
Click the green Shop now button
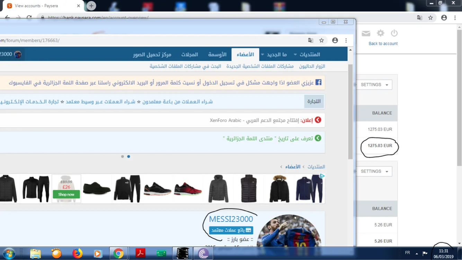[66, 194]
